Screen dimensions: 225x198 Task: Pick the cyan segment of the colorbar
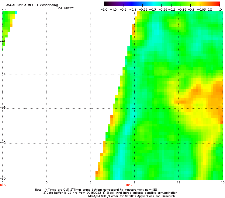pos(154,4)
